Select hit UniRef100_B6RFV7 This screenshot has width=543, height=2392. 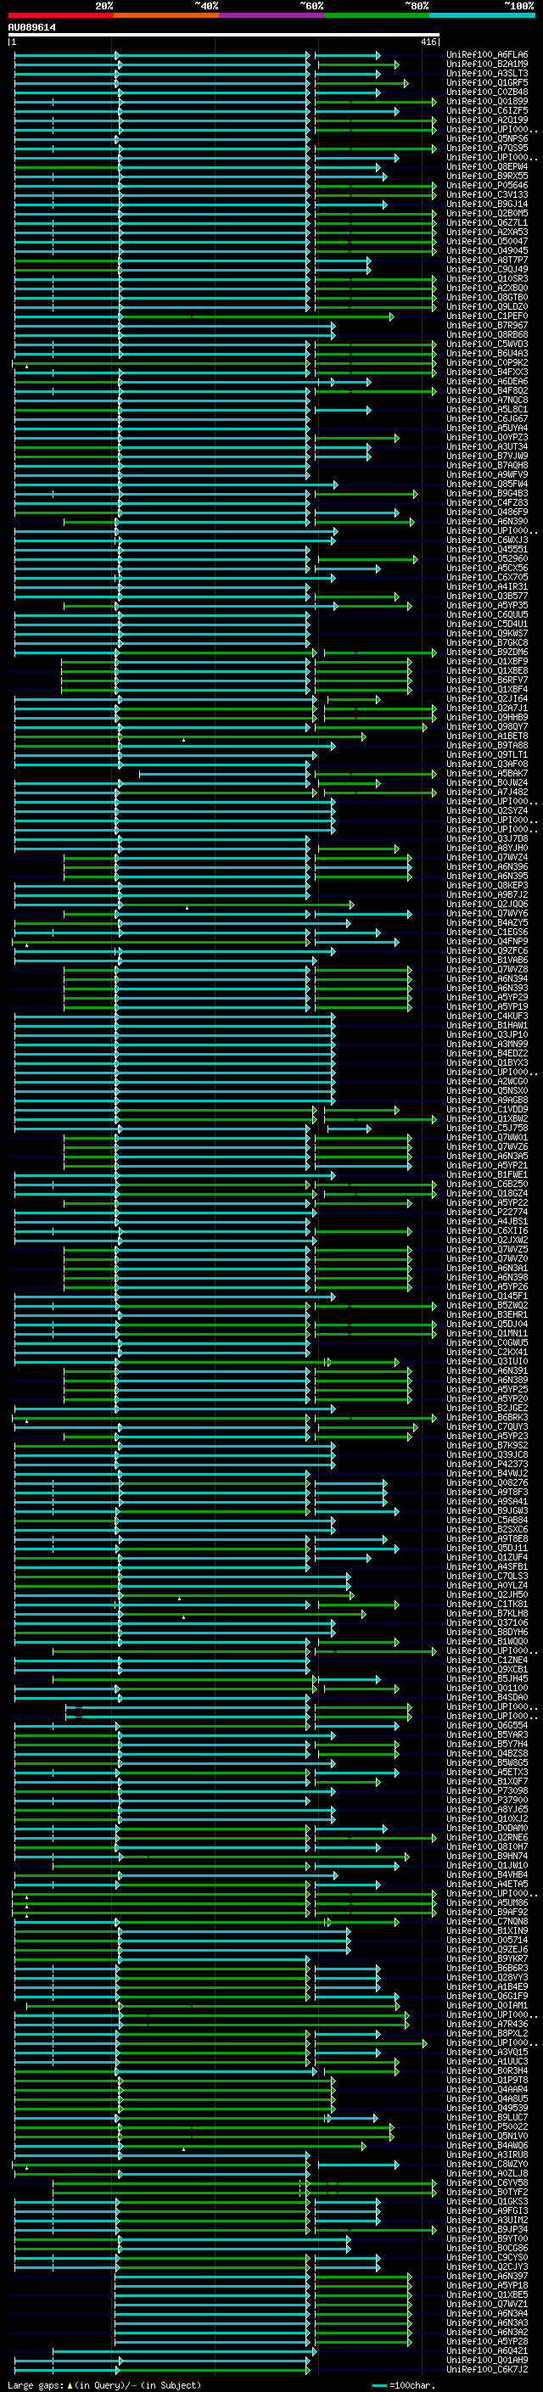[487, 681]
